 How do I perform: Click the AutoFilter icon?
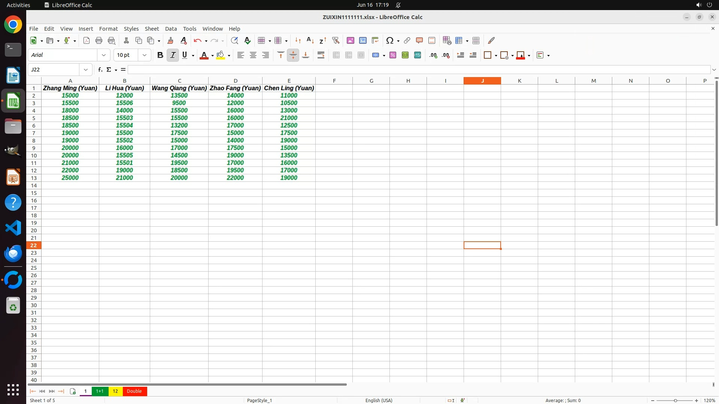coord(336,40)
